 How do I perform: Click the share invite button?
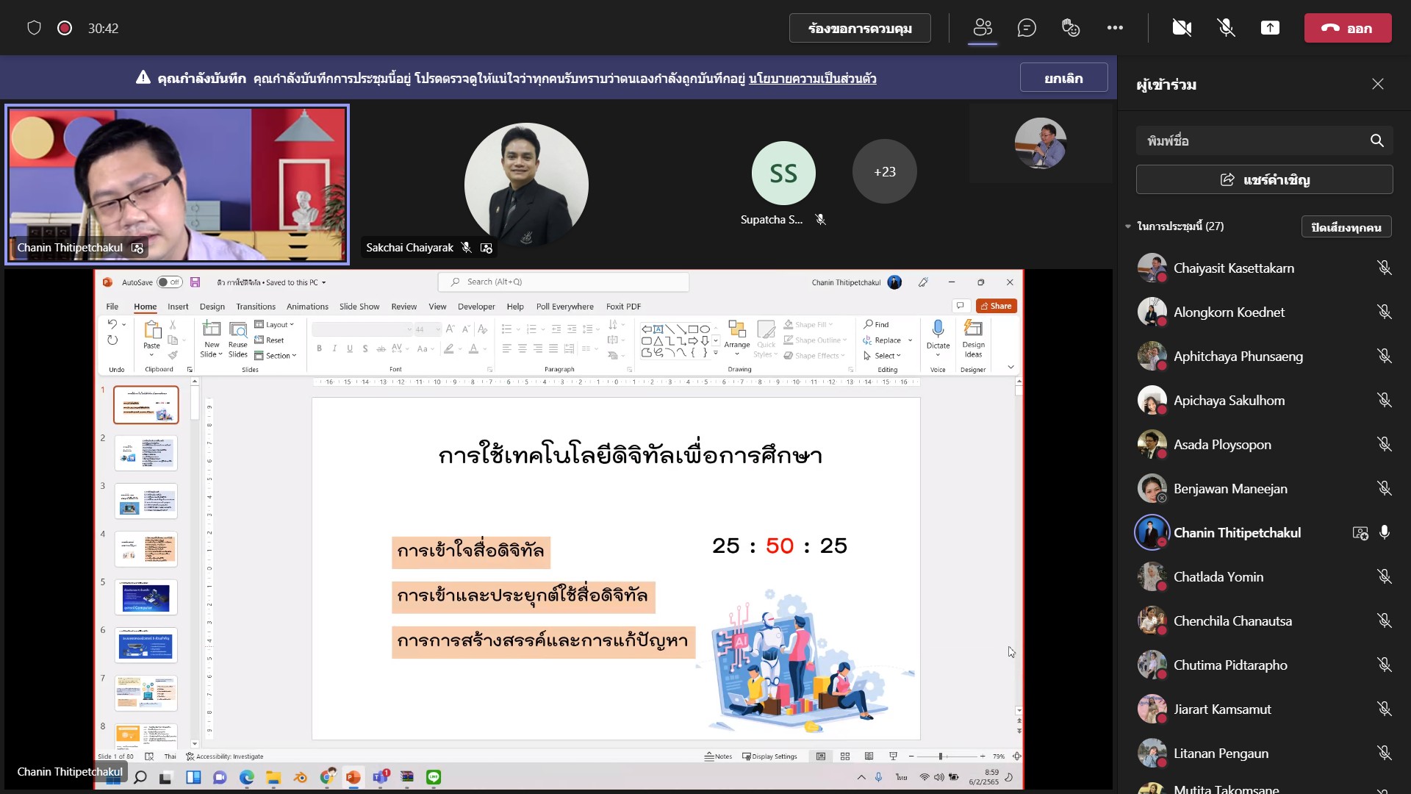point(1264,179)
